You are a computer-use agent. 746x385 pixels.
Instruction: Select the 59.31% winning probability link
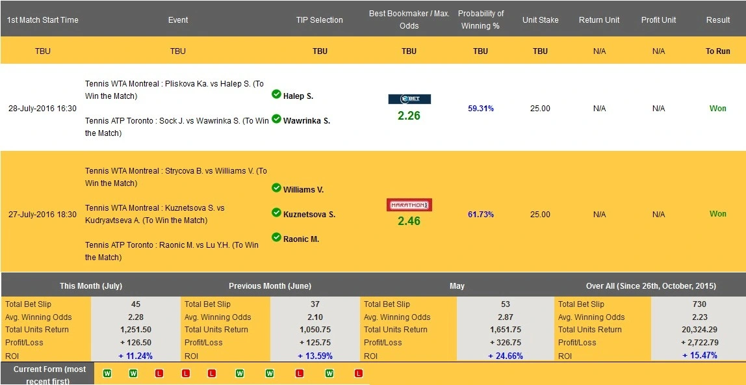pyautogui.click(x=480, y=109)
